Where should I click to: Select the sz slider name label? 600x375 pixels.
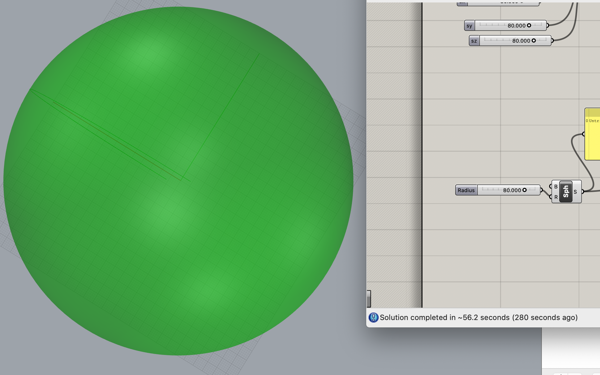click(474, 41)
